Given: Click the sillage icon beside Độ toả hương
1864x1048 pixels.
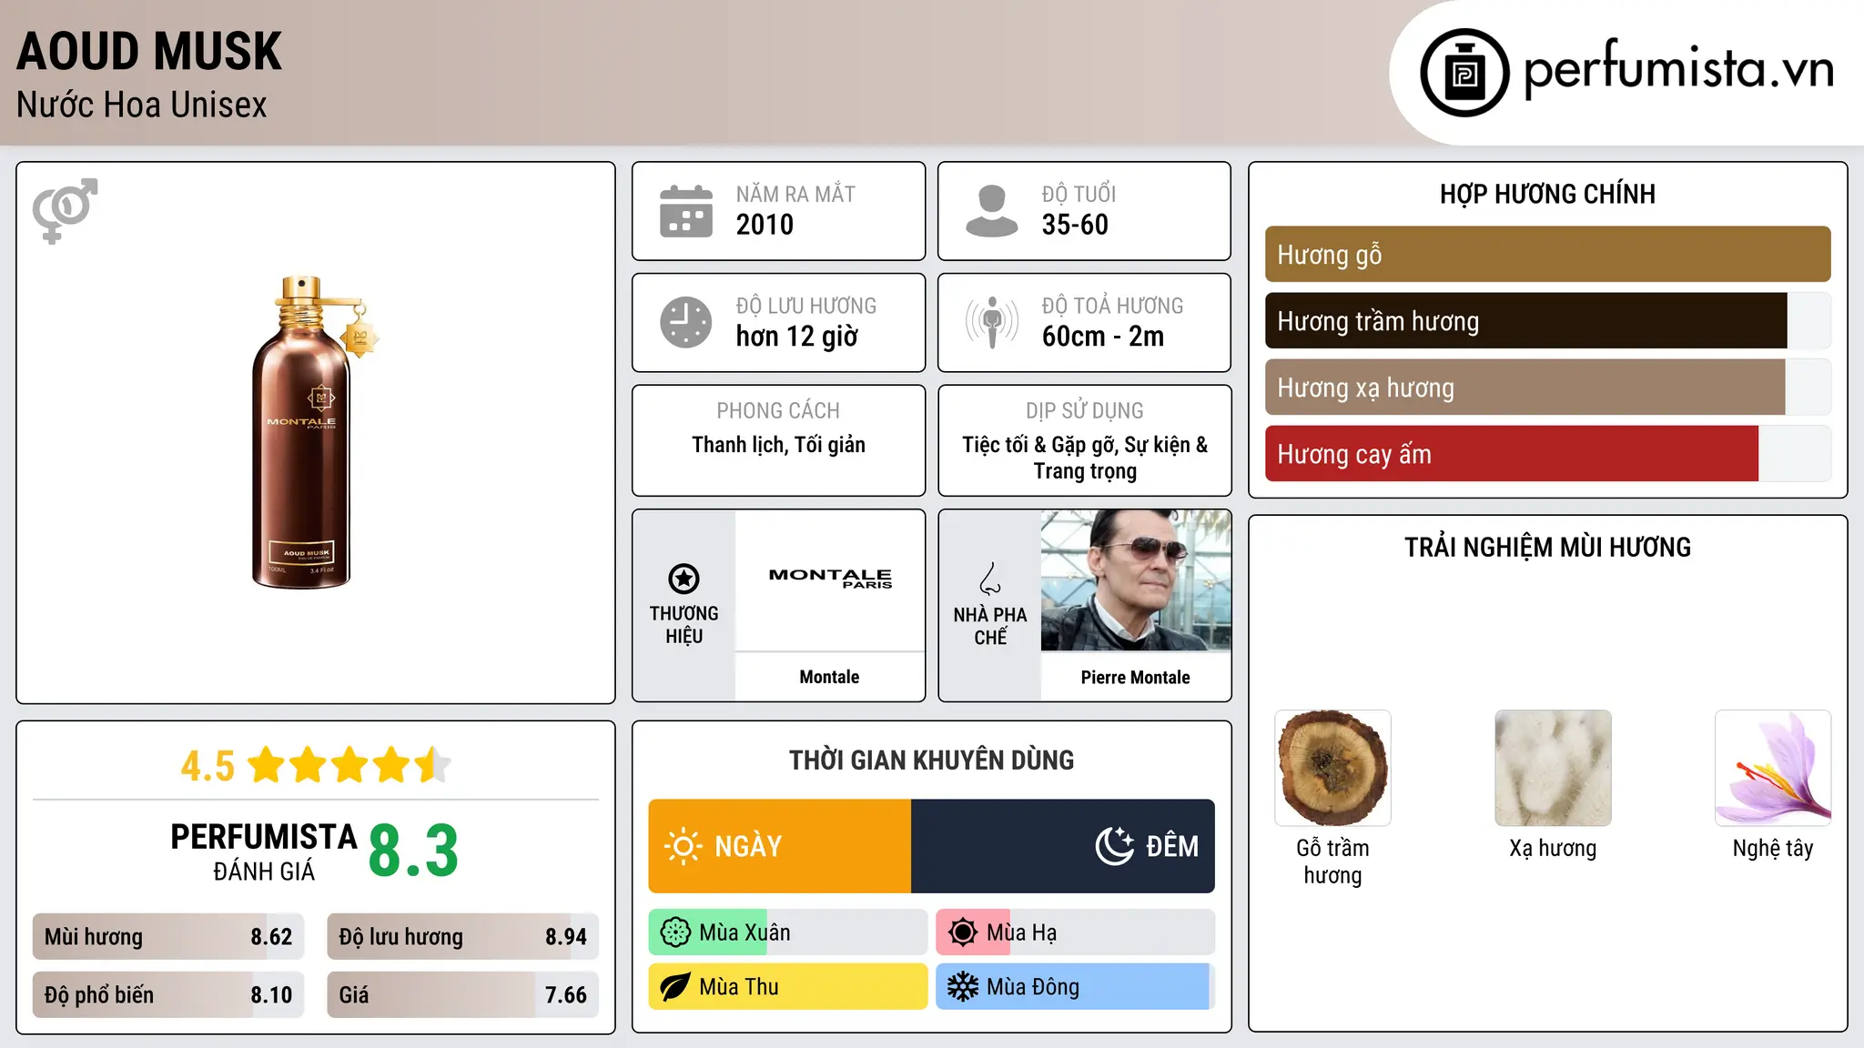Looking at the screenshot, I should pyautogui.click(x=991, y=322).
